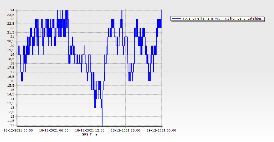Click the y-axis label reading 12,5
The width and height of the screenshot is (274, 142).
[x=11, y=112]
